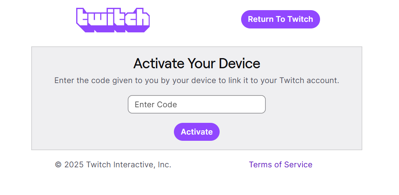Click the word "Activate" in the heading
The width and height of the screenshot is (399, 195).
coord(159,63)
